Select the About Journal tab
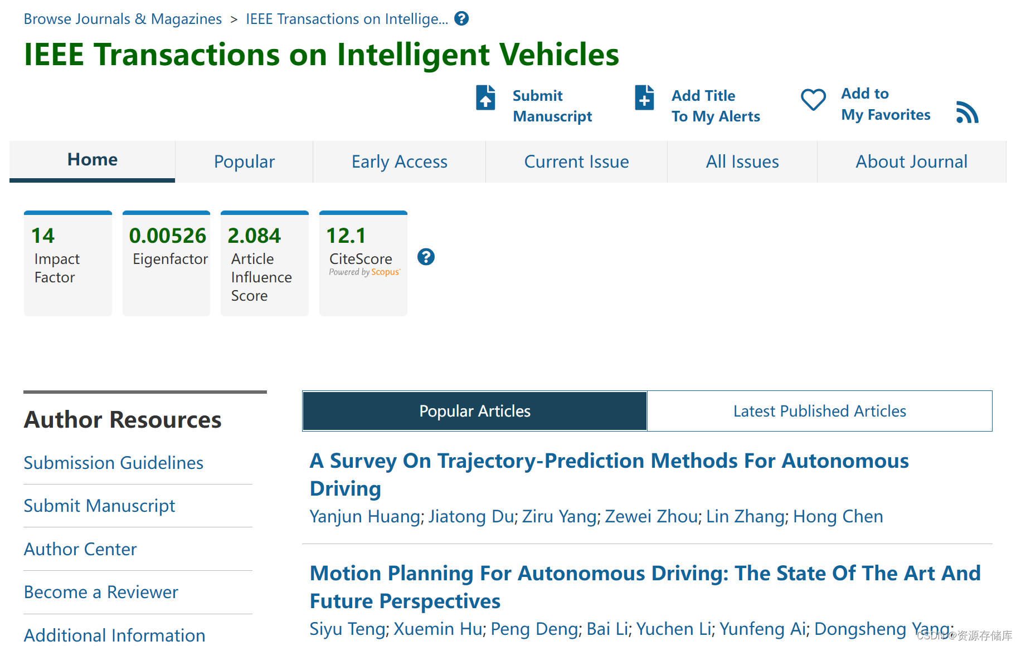Image resolution: width=1021 pixels, height=646 pixels. [x=911, y=161]
